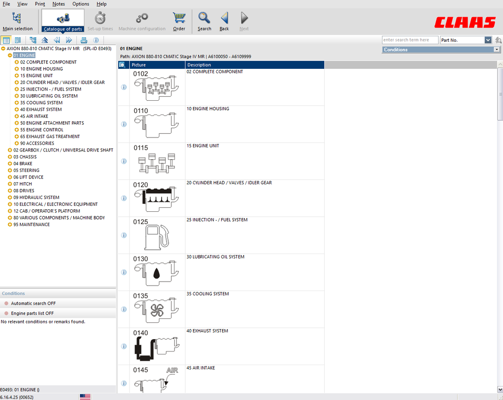Select 04 BRAKE in tree
Viewport: 503px width, 400px height.
click(x=23, y=164)
